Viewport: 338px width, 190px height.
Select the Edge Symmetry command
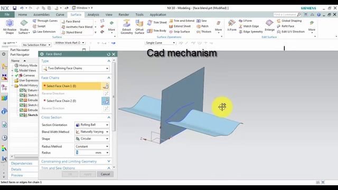251,32
